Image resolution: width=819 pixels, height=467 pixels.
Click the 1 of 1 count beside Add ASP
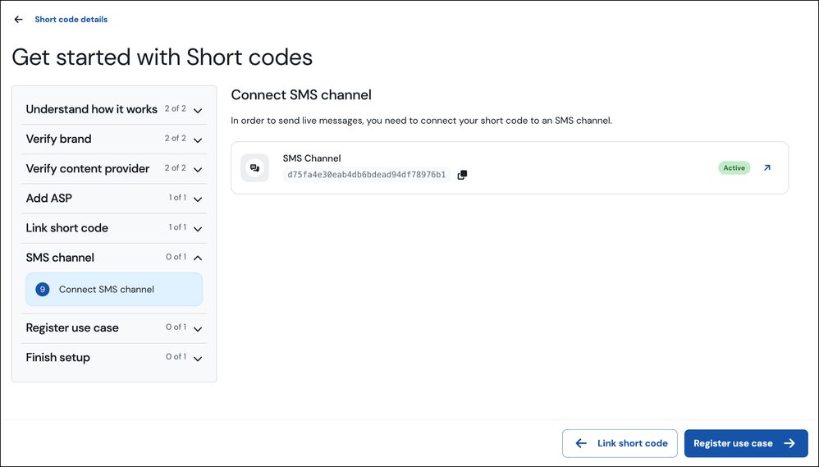pos(177,198)
